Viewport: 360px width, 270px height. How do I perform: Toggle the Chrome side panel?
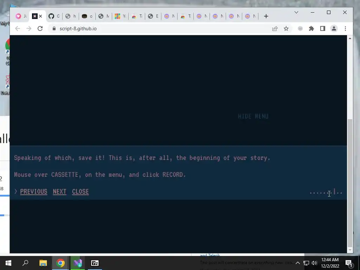click(323, 28)
